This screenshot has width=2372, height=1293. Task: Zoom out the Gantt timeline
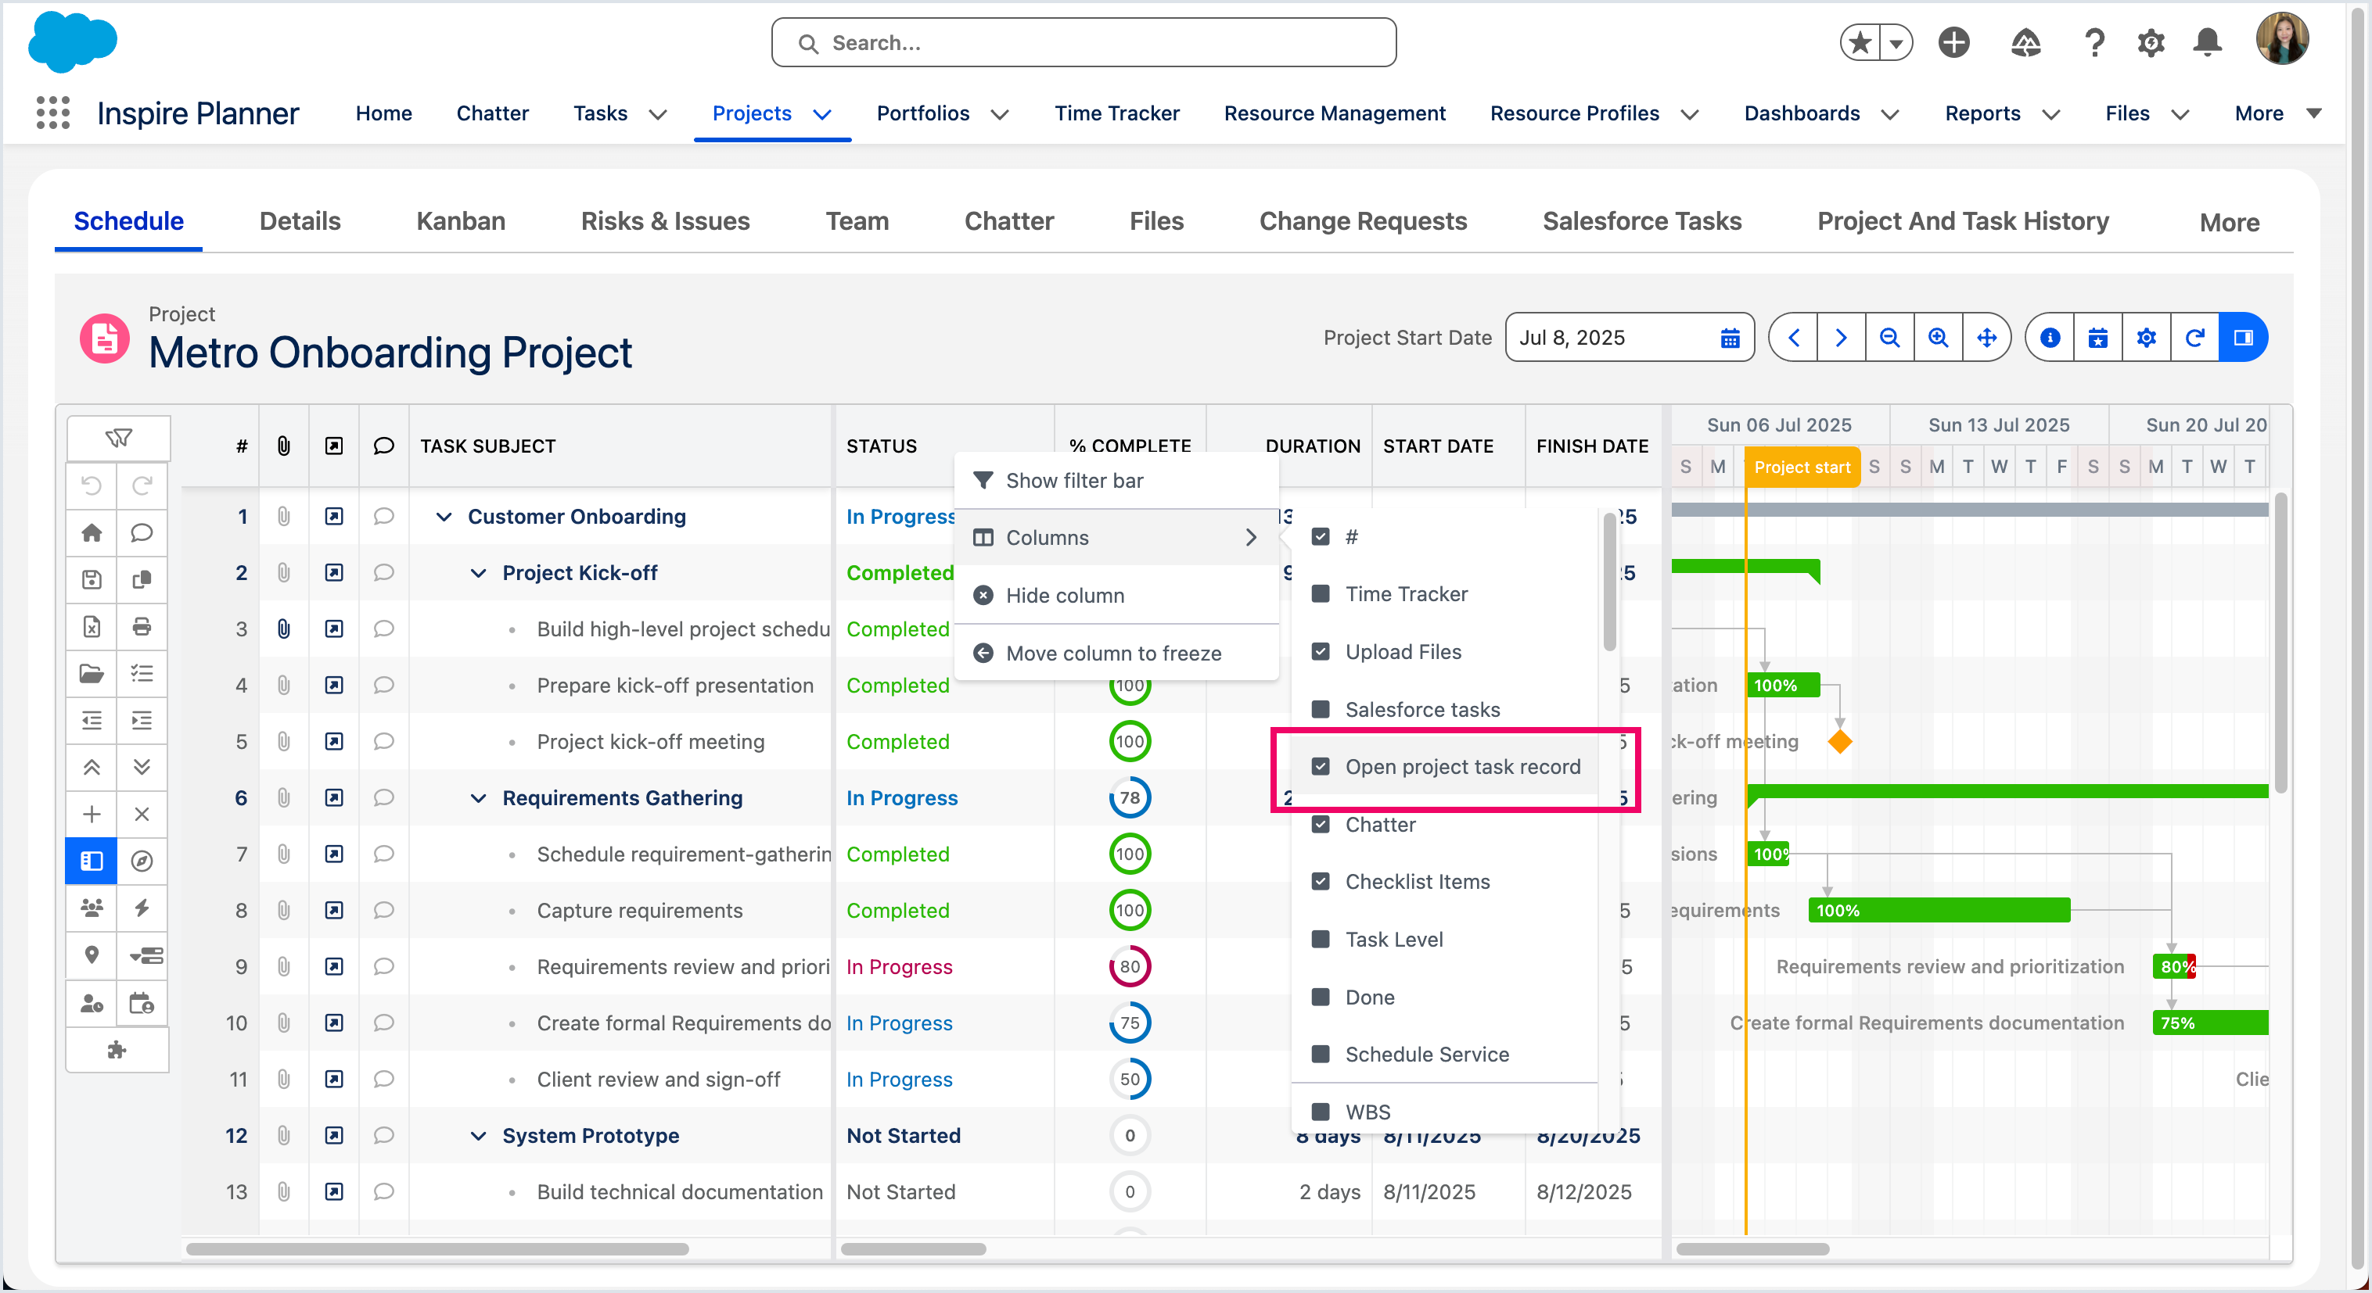[x=1889, y=338]
